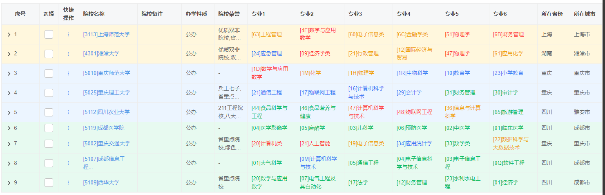Select major [22]数据科学与大数据技术

511,143
